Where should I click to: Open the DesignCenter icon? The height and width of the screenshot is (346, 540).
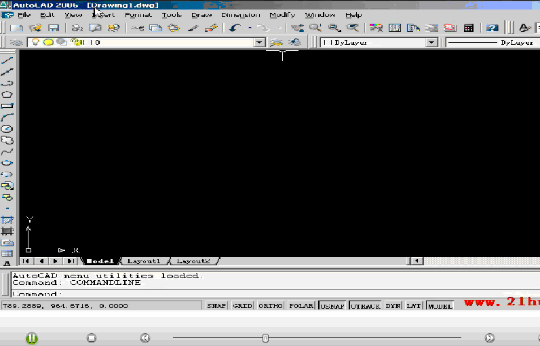[x=395, y=28]
